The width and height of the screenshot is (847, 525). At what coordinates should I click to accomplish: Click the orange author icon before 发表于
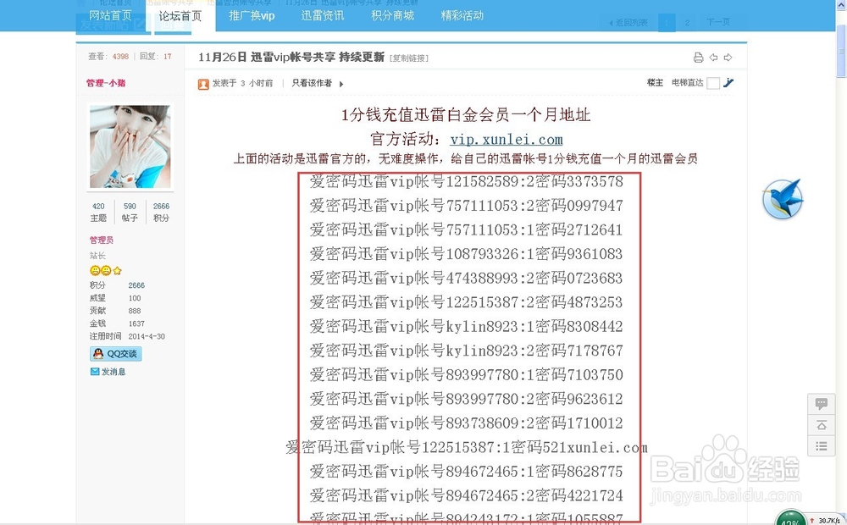(203, 84)
